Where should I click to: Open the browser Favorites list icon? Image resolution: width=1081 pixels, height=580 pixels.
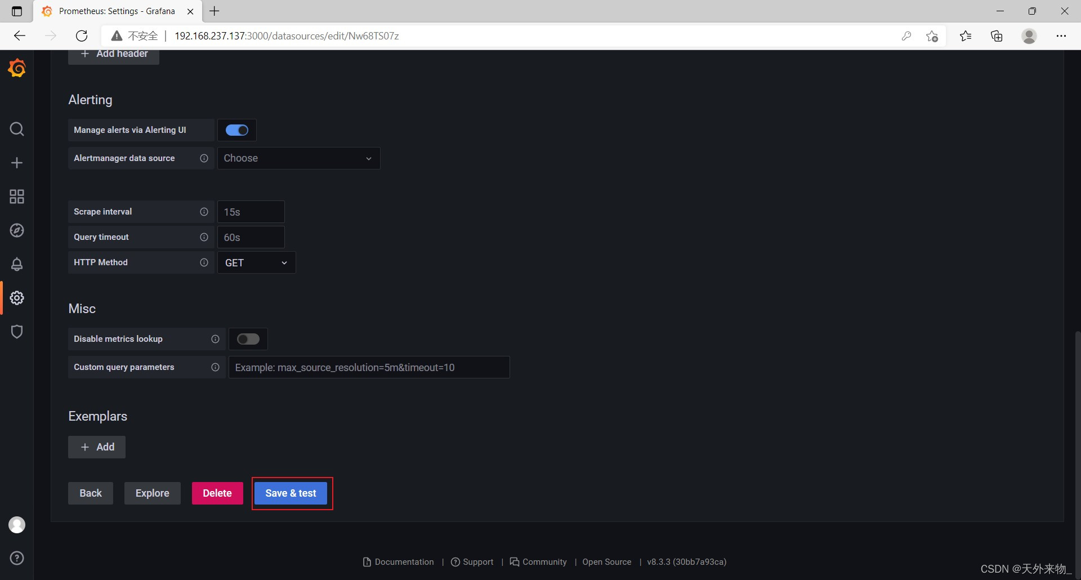(x=966, y=36)
